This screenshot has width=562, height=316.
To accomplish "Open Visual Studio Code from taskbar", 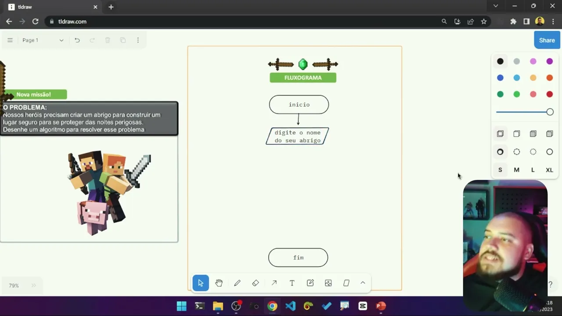I will pyautogui.click(x=290, y=306).
